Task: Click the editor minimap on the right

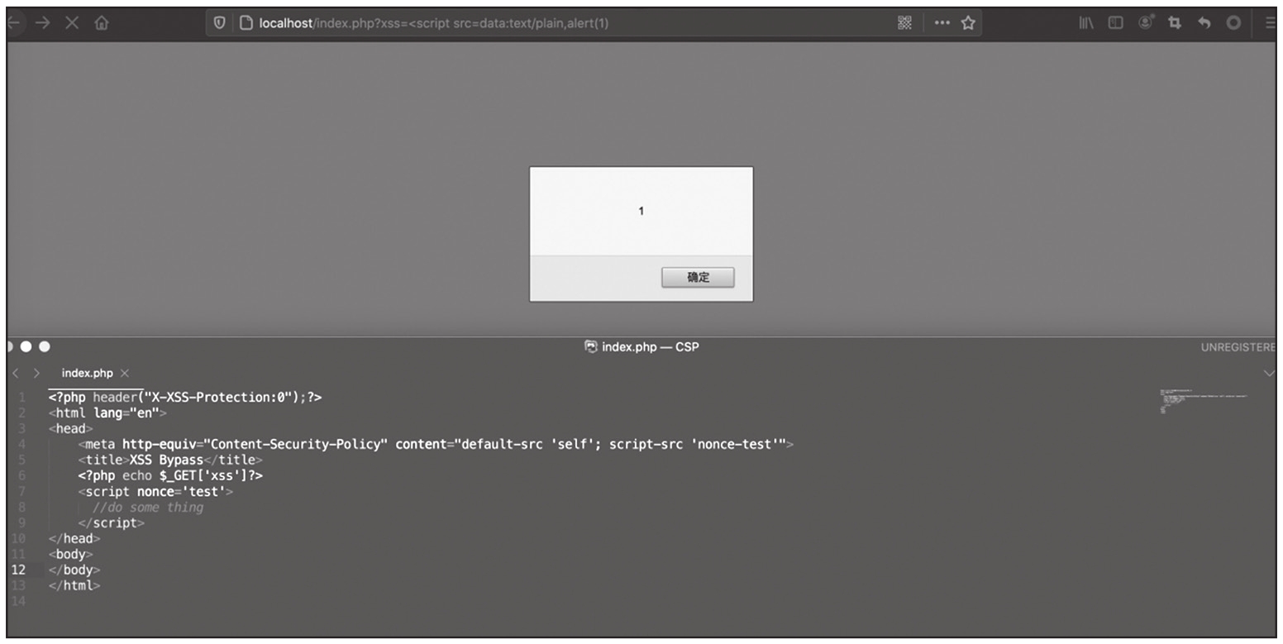Action: pyautogui.click(x=1203, y=399)
